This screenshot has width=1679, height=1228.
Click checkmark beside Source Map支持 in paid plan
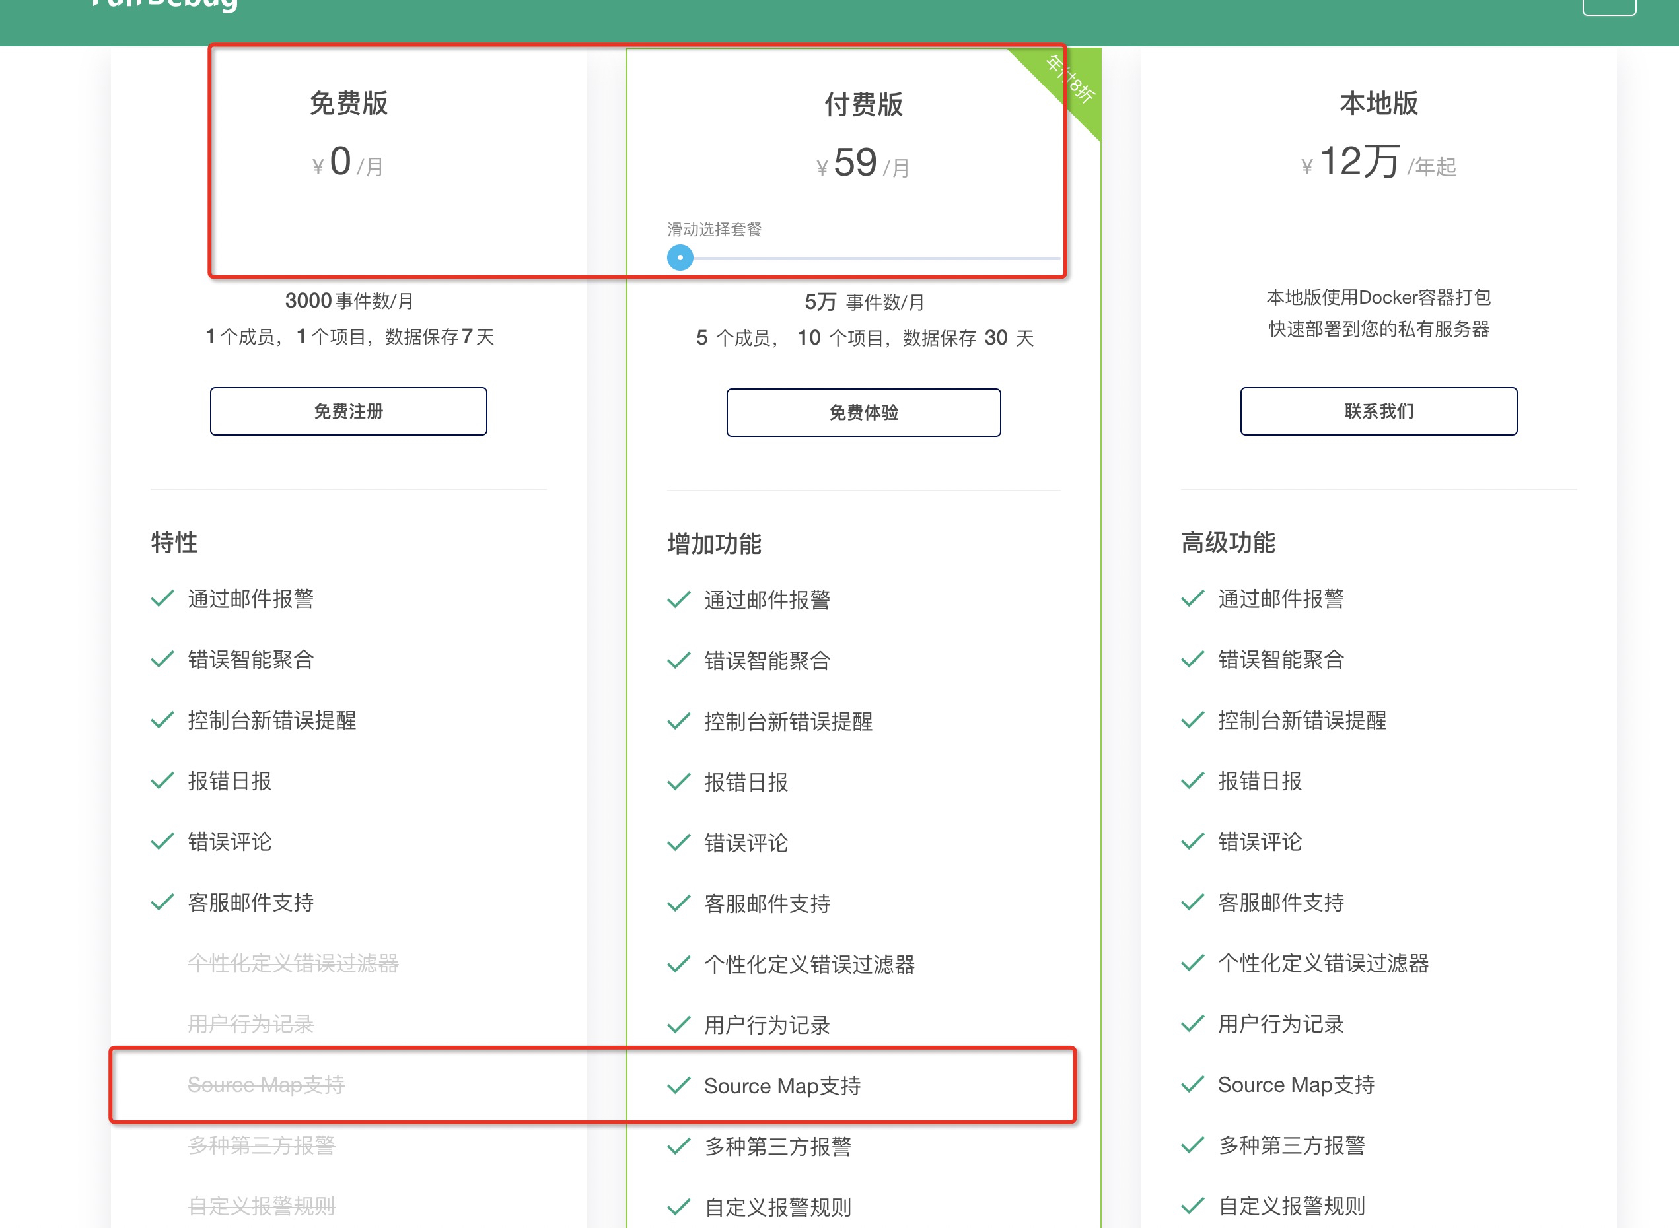[678, 1085]
